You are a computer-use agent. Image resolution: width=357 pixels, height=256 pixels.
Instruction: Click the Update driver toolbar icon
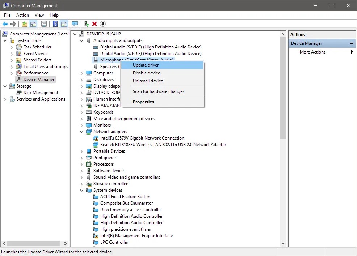coord(86,24)
